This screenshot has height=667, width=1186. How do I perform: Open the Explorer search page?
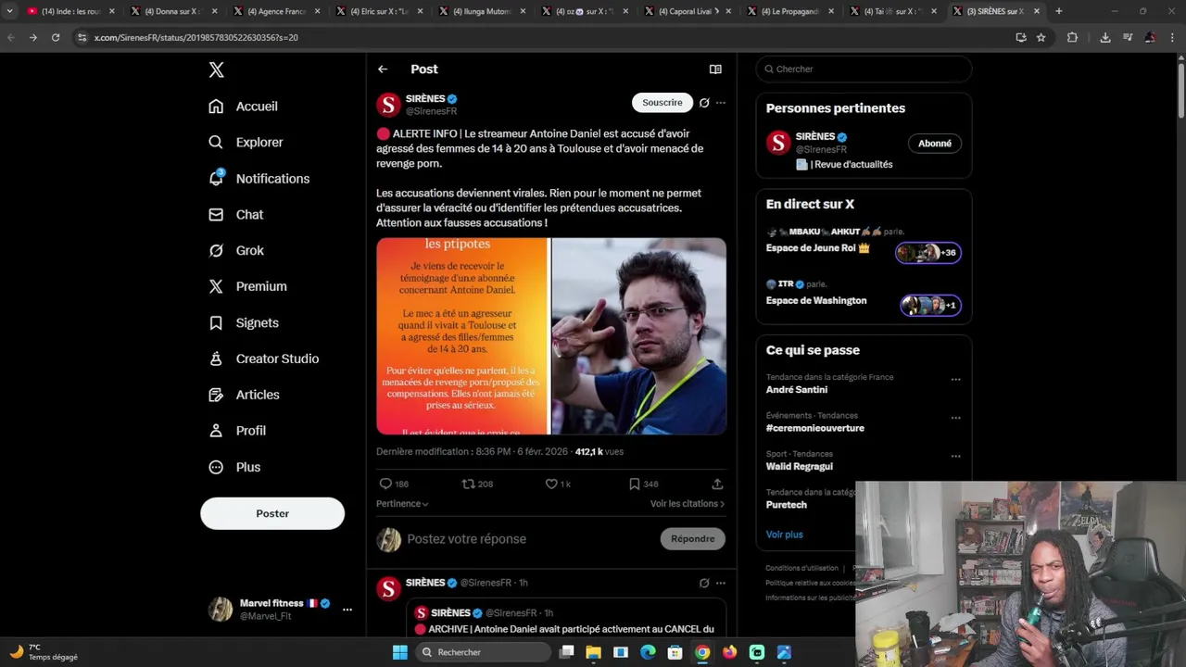tap(246, 143)
